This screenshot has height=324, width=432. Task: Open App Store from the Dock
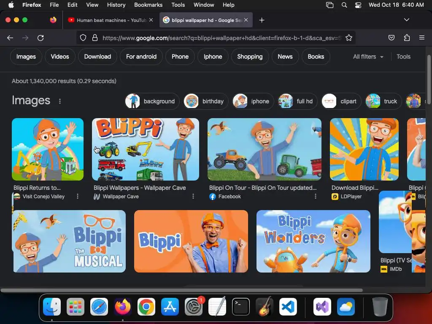(170, 307)
